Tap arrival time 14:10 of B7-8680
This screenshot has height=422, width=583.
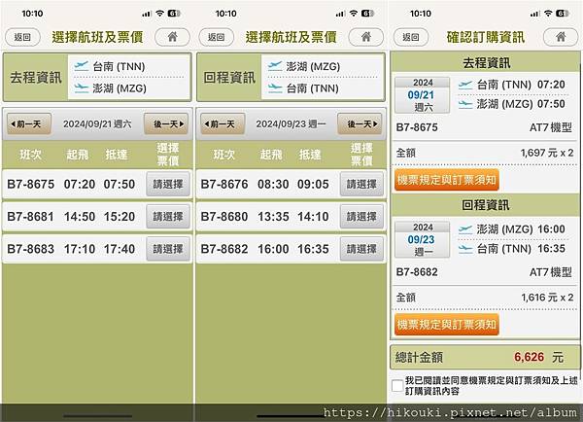[x=313, y=217]
